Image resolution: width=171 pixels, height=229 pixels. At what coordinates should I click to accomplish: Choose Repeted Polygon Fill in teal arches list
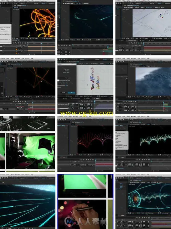coord(120,147)
